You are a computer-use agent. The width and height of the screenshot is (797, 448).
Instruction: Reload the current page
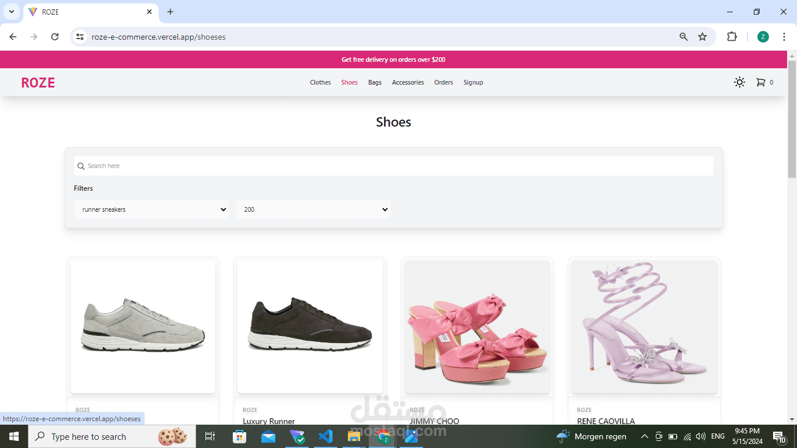pos(55,37)
